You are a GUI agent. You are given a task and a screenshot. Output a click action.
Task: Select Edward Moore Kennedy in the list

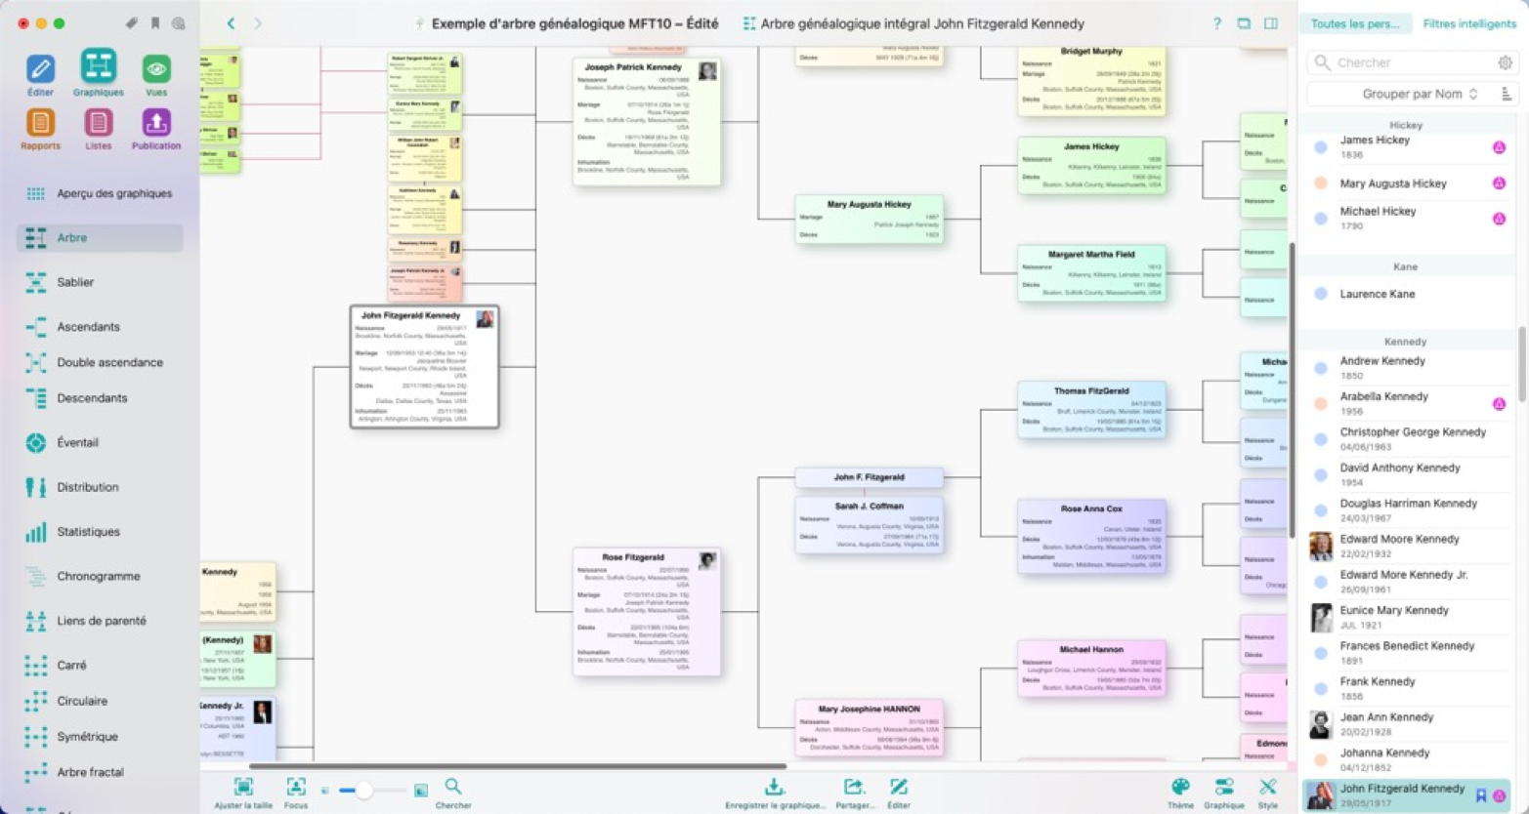(x=1406, y=547)
